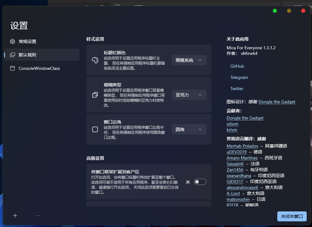
Task: Open the 窗口边角 dropdown showing 圆角
Action: (x=189, y=129)
